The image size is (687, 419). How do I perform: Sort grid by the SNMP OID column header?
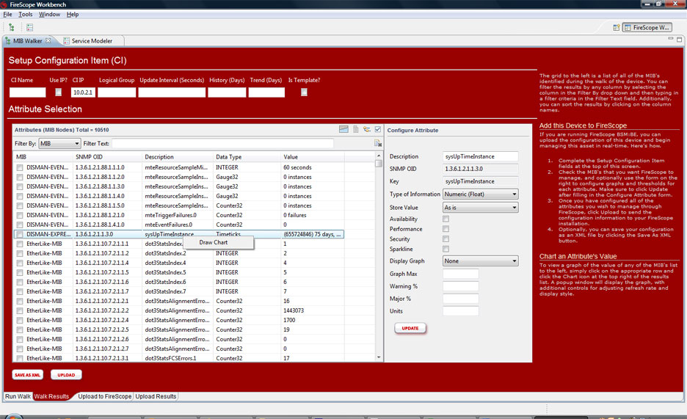pos(108,157)
